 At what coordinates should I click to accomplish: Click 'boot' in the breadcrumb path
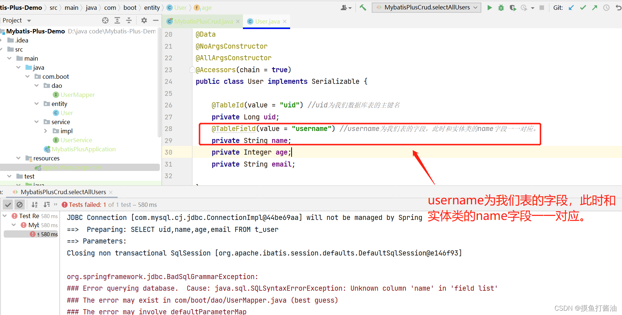pyautogui.click(x=130, y=8)
